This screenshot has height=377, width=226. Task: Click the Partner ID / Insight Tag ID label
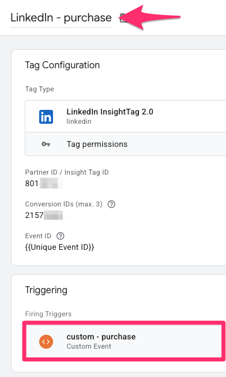click(x=67, y=172)
